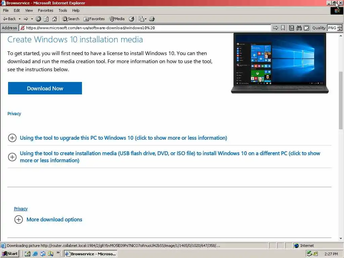Click the second system tray icon
The height and width of the screenshot is (258, 344).
tap(315, 254)
